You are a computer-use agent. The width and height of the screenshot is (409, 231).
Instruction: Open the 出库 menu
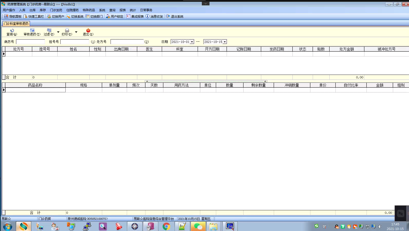[x=33, y=10]
